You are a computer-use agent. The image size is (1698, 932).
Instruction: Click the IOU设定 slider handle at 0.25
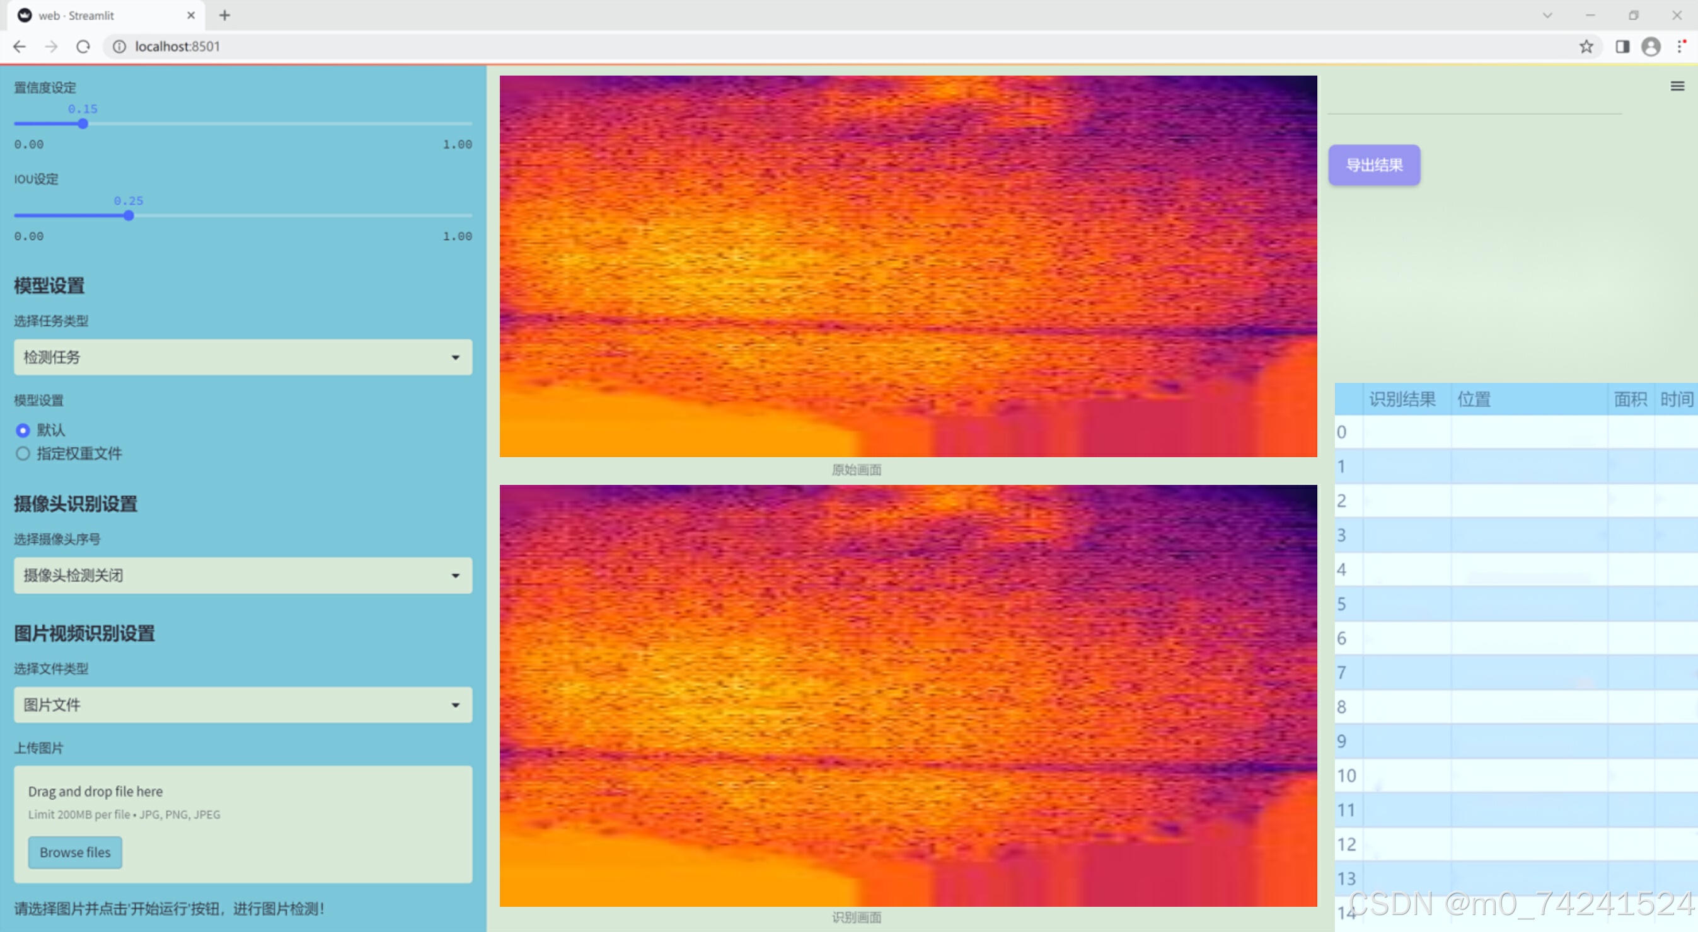click(x=129, y=215)
